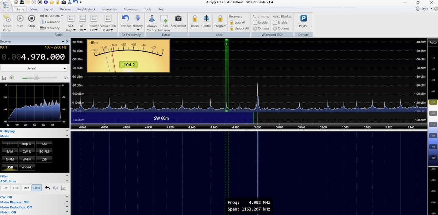Click the Unlock All button

pyautogui.click(x=239, y=28)
